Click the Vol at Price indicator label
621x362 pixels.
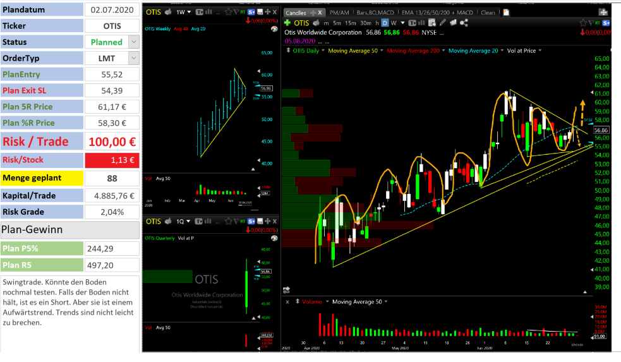(x=521, y=51)
